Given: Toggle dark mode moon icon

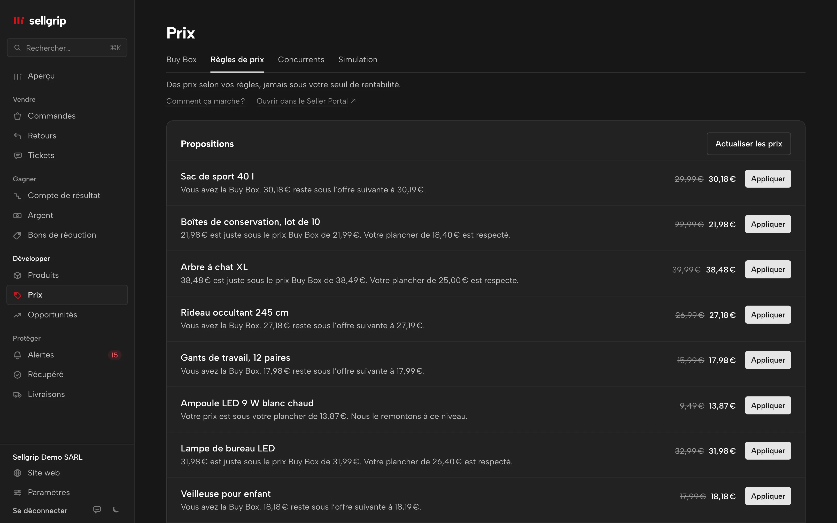Looking at the screenshot, I should tap(116, 510).
